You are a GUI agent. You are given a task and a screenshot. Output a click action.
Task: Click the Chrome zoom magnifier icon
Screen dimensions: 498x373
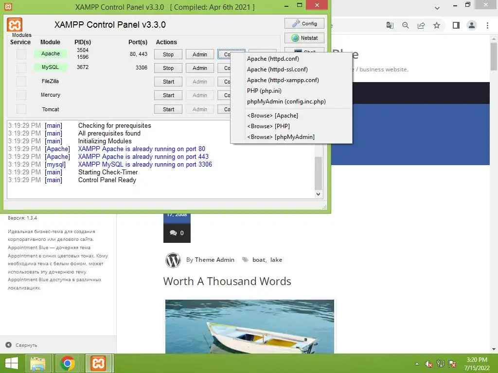[405, 25]
